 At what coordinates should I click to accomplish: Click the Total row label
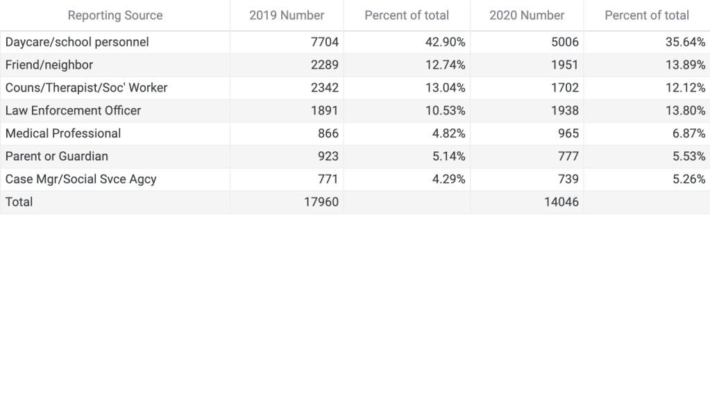tap(19, 202)
